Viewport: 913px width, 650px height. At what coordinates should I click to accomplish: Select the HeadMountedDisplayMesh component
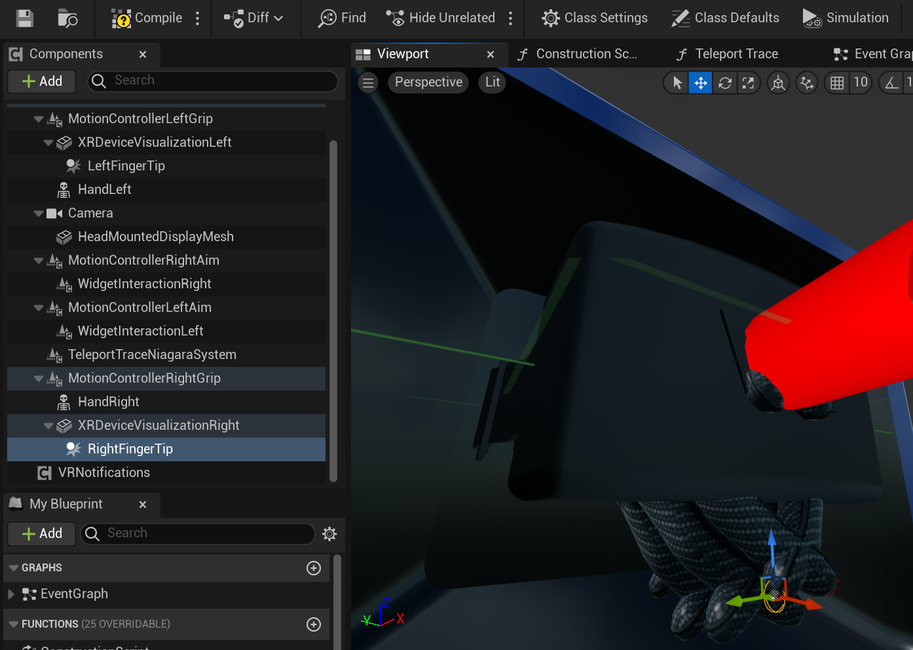point(155,237)
